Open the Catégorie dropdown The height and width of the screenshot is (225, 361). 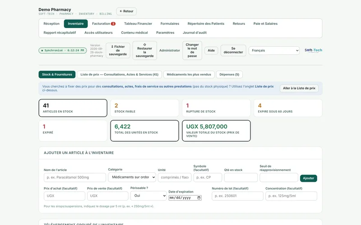[132, 177]
